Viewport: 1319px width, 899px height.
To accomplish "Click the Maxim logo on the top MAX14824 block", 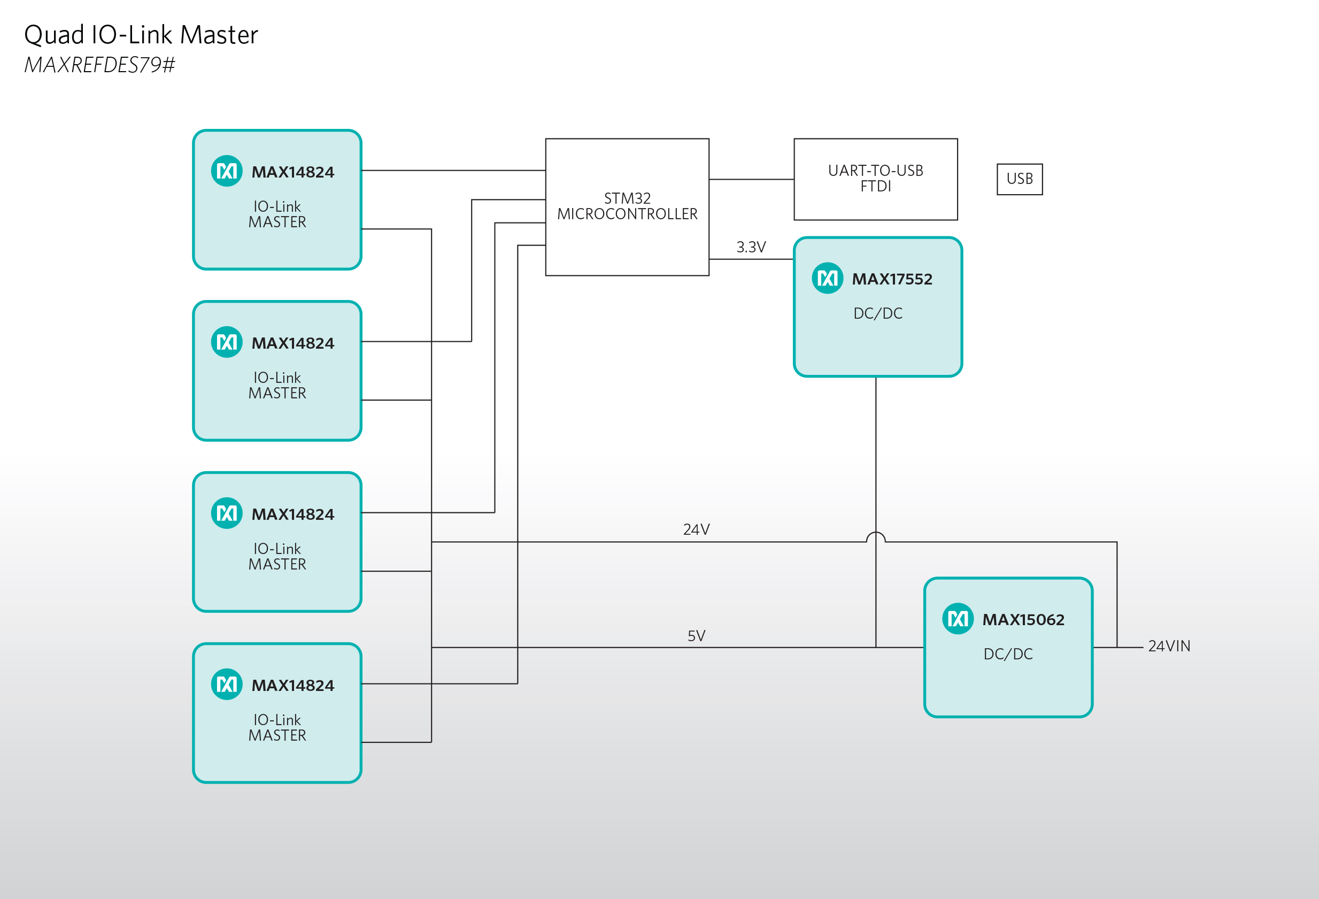I will pyautogui.click(x=227, y=171).
